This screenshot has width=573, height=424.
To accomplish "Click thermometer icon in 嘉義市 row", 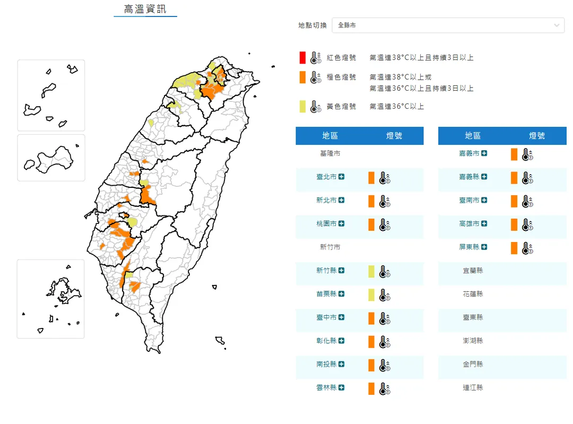I will coord(528,154).
